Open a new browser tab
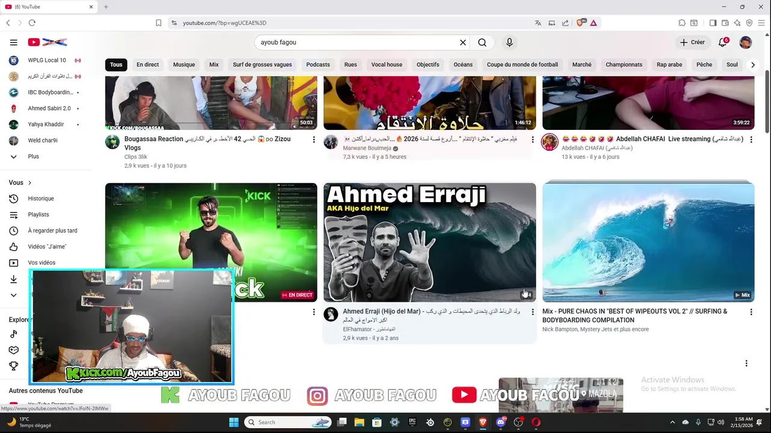 106,7
